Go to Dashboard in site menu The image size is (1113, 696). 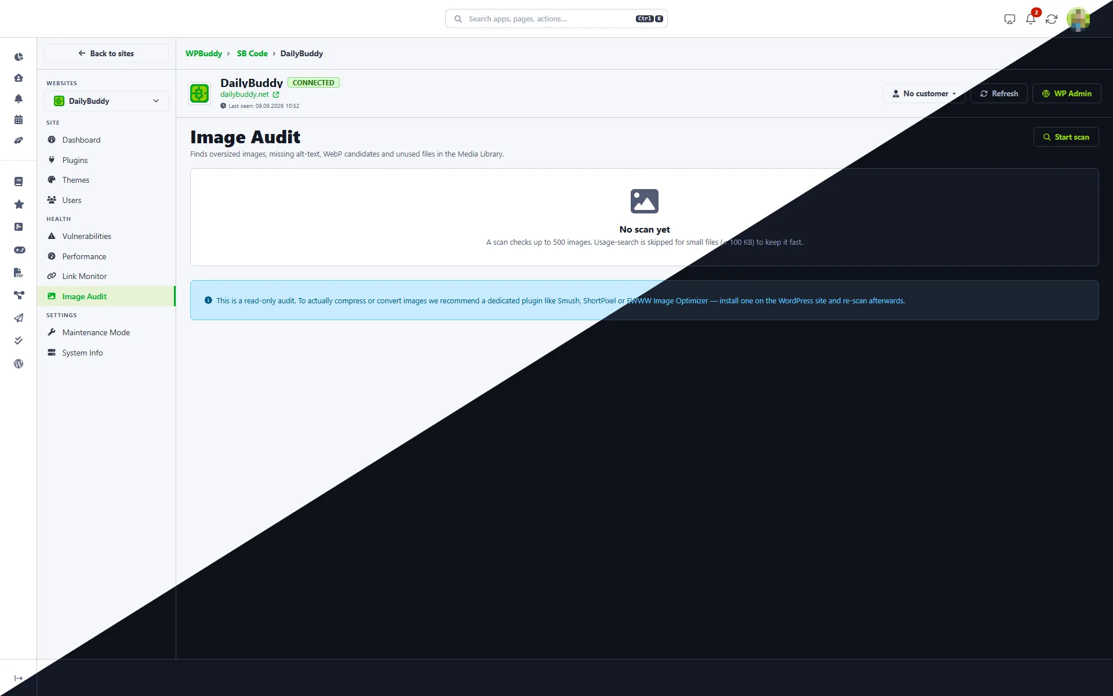[106, 140]
